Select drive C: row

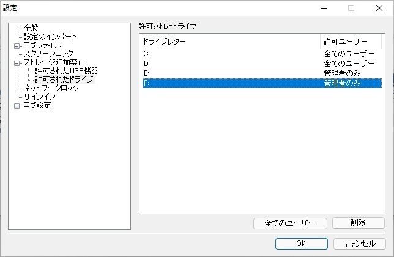[262, 54]
